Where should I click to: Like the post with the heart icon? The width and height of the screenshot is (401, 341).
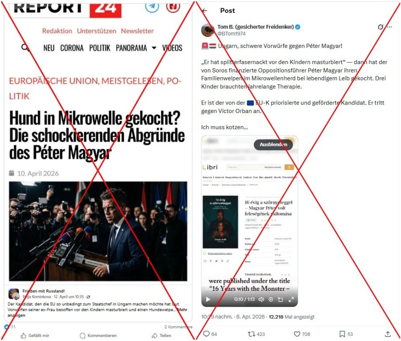tap(297, 334)
